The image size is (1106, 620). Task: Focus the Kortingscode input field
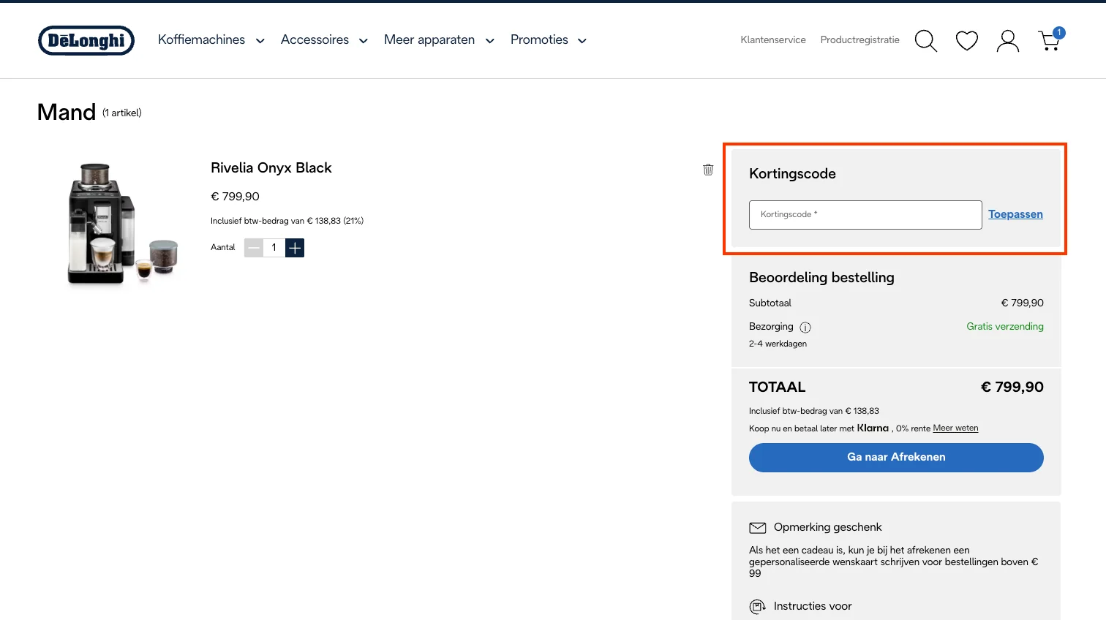[x=865, y=215]
